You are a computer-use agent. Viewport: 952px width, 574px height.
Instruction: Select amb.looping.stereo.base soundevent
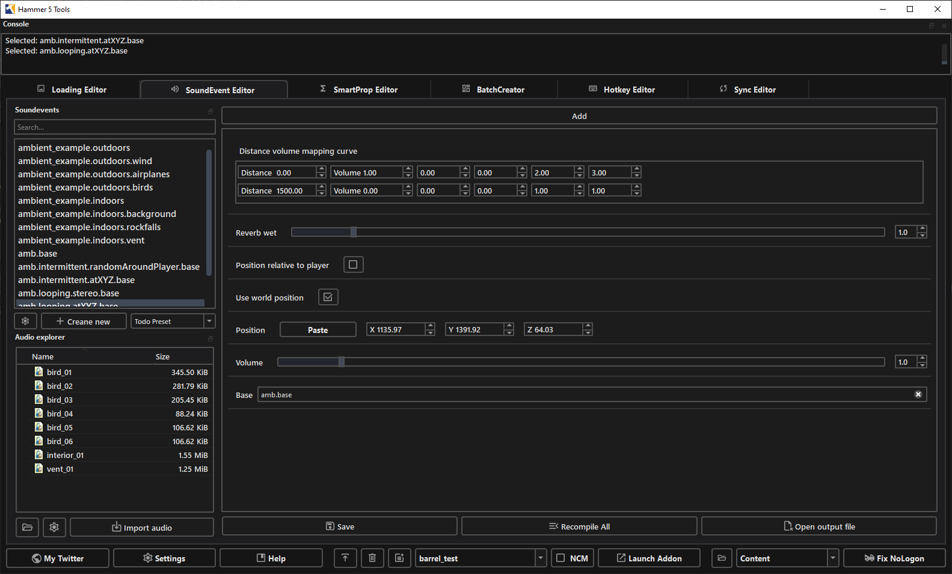(x=69, y=293)
